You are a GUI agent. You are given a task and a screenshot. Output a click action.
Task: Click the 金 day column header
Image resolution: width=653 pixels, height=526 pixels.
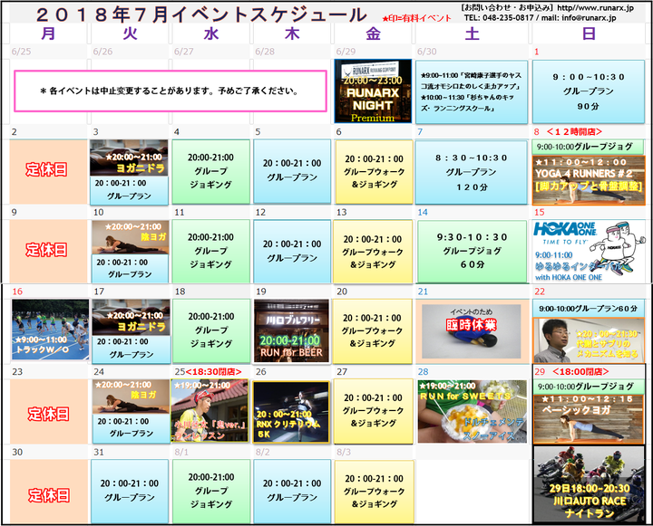click(x=373, y=33)
